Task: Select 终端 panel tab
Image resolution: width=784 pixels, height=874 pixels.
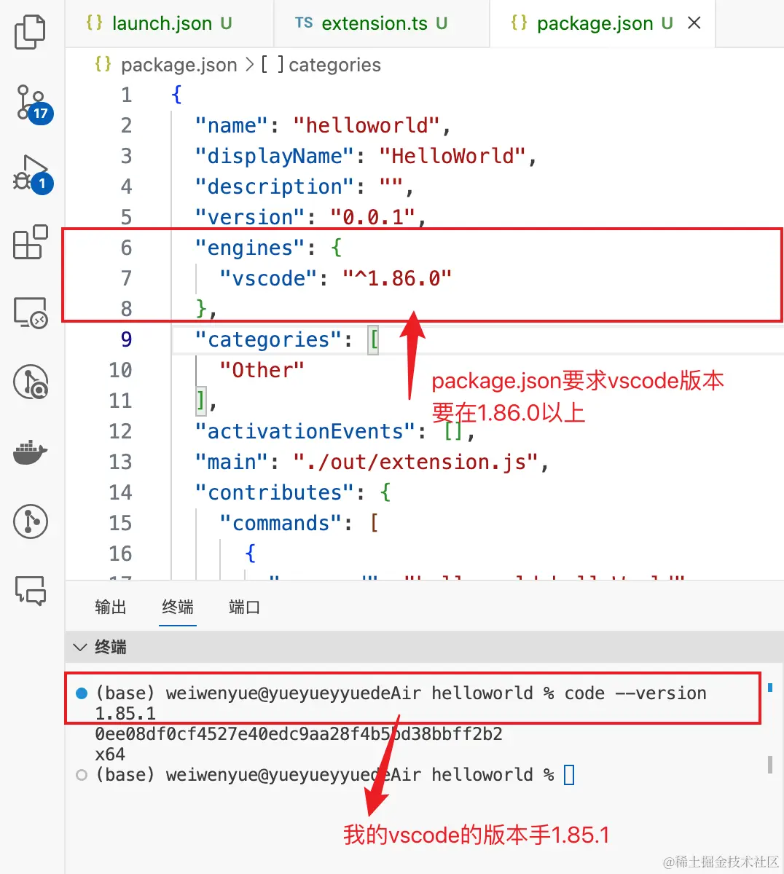Action: (x=178, y=607)
